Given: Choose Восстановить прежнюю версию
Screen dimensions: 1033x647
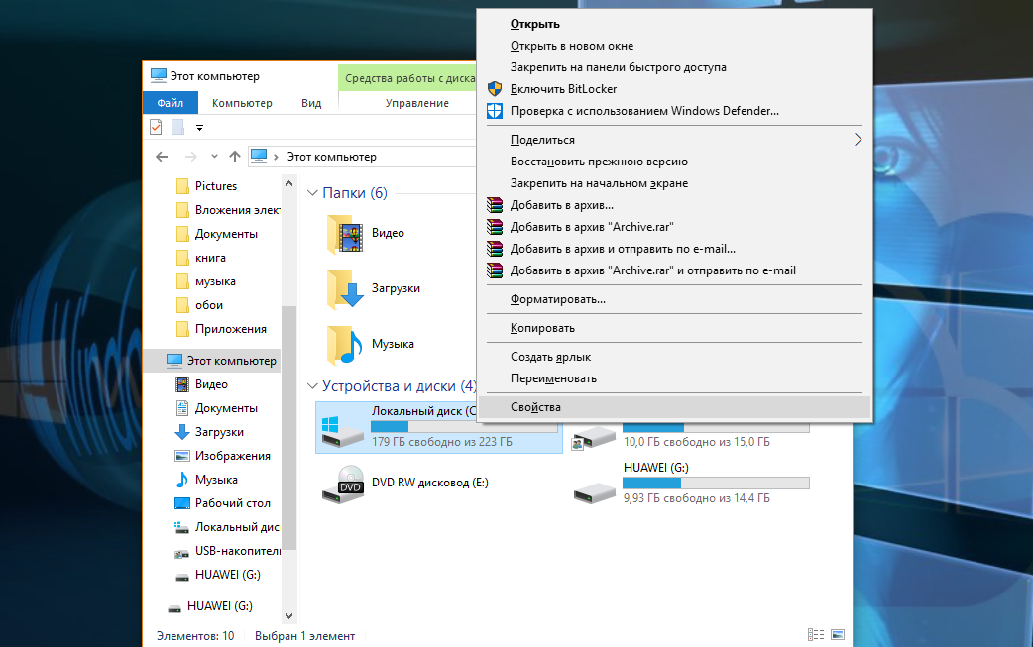Looking at the screenshot, I should click(674, 162).
